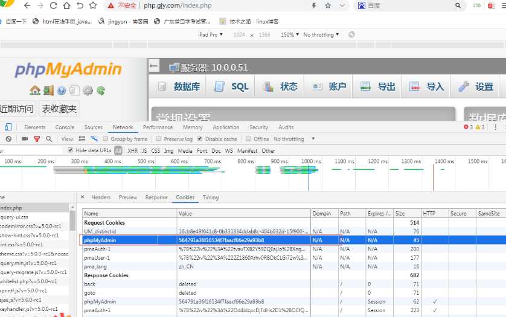Sort cookies by Expires column header
This screenshot has height=317, width=506.
(379, 213)
